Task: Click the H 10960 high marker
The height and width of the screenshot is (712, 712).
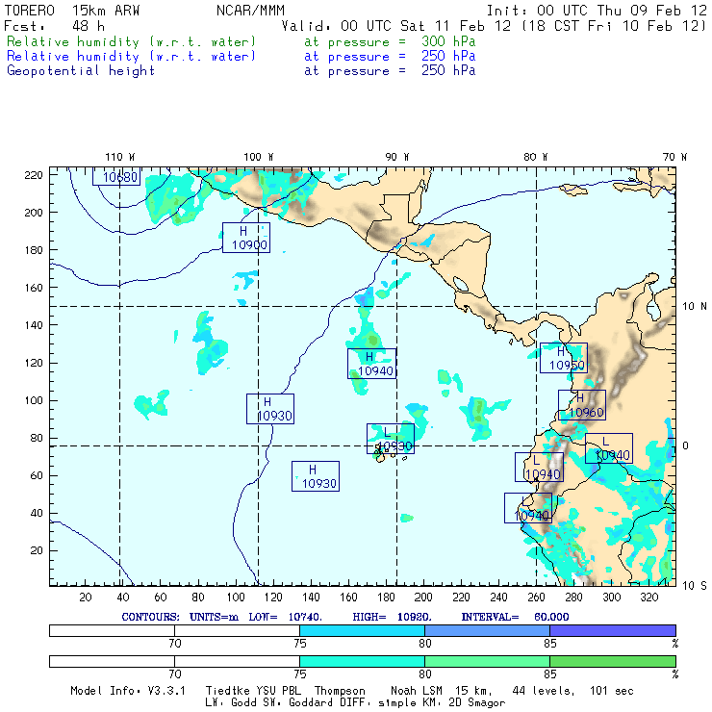Action: (x=581, y=405)
